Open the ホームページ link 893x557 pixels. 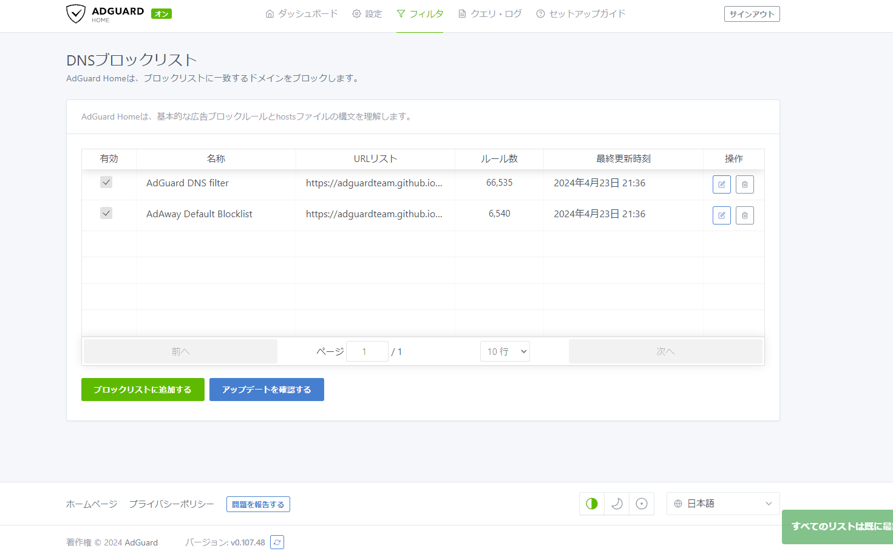pyautogui.click(x=92, y=504)
